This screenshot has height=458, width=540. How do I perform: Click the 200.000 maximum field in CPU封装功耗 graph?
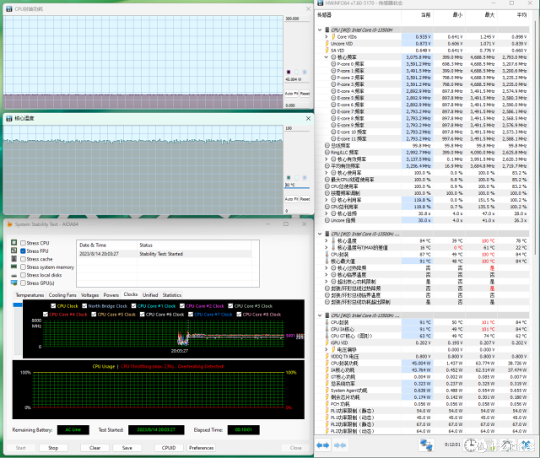pyautogui.click(x=297, y=18)
